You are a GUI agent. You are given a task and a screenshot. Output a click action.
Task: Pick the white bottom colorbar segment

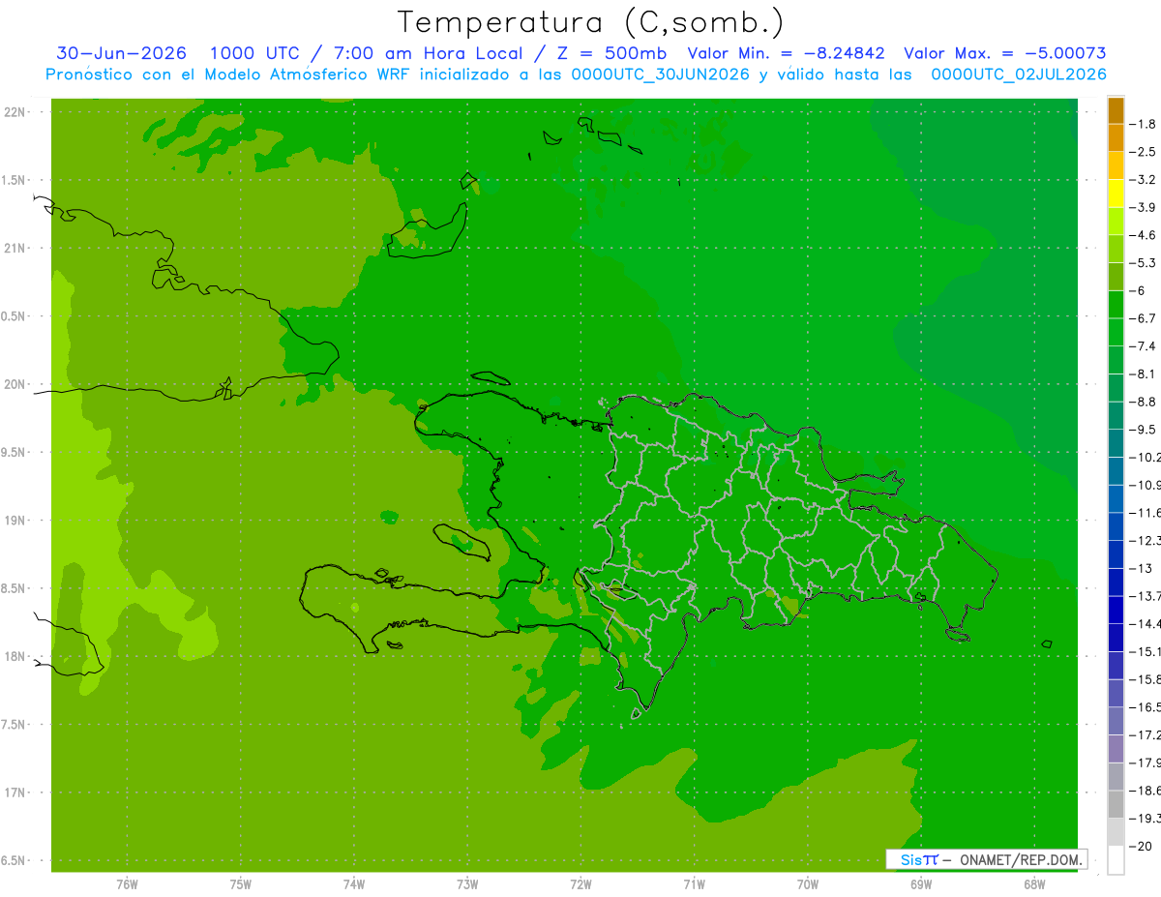(x=1116, y=859)
